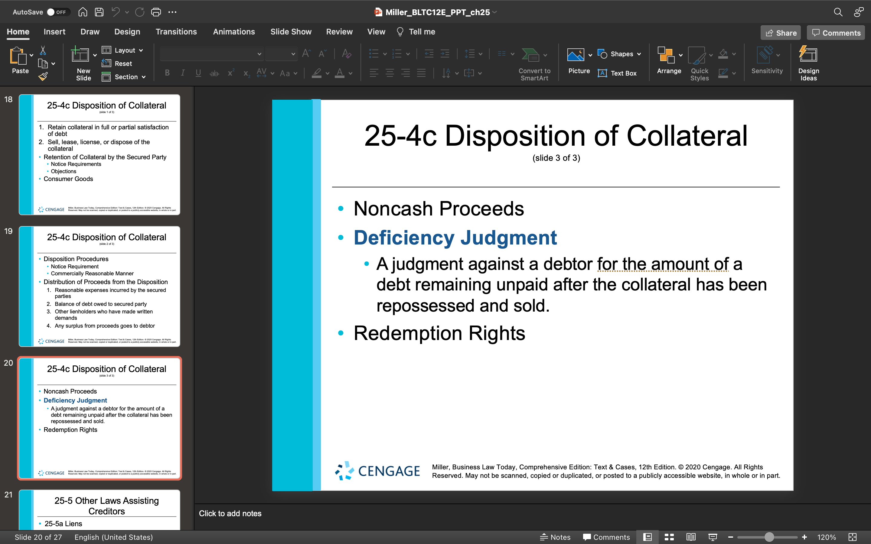Toggle Italic formatting
Screen dimensions: 871x544
coord(183,73)
